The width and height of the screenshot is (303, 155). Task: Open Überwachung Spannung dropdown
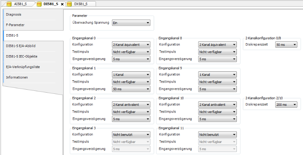tap(131, 23)
